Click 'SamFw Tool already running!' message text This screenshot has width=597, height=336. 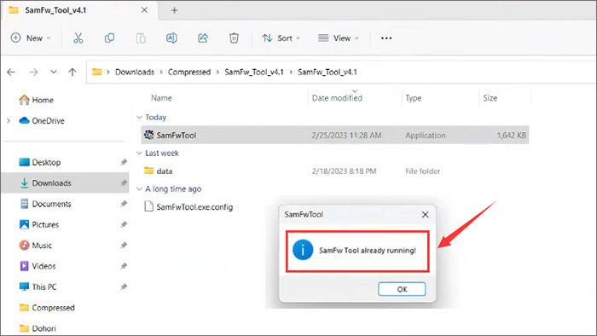tap(368, 251)
